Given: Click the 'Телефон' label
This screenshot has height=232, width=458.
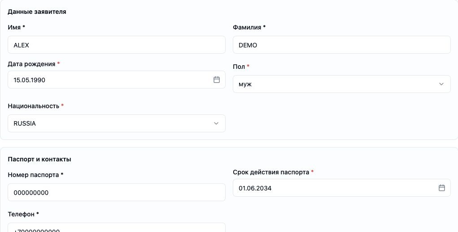Looking at the screenshot, I should (21, 214).
